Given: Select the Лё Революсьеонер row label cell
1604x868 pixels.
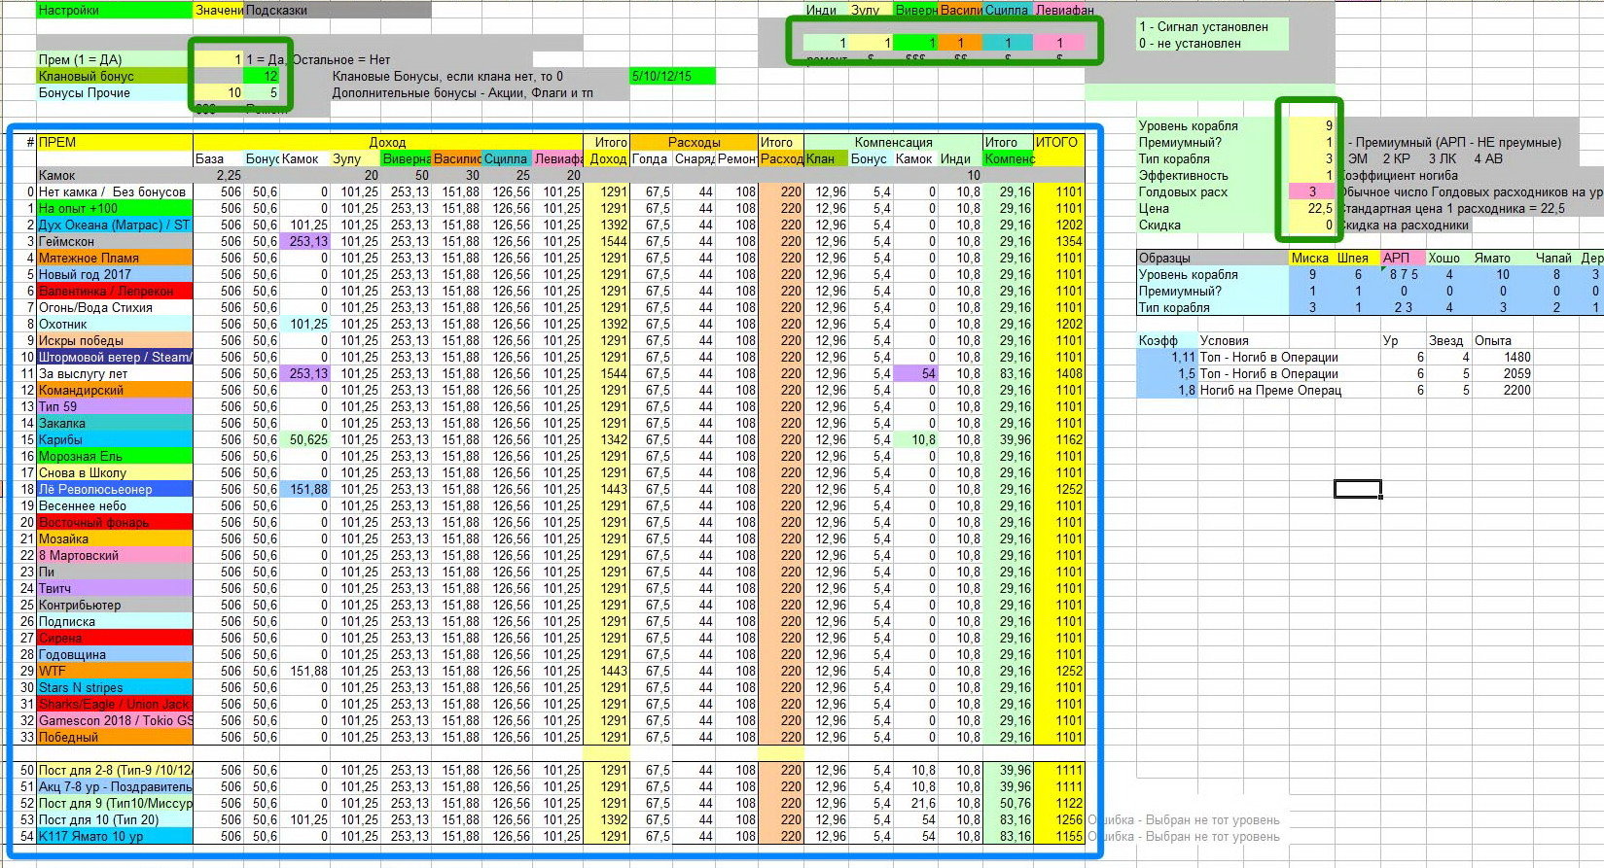Looking at the screenshot, I should click(115, 489).
